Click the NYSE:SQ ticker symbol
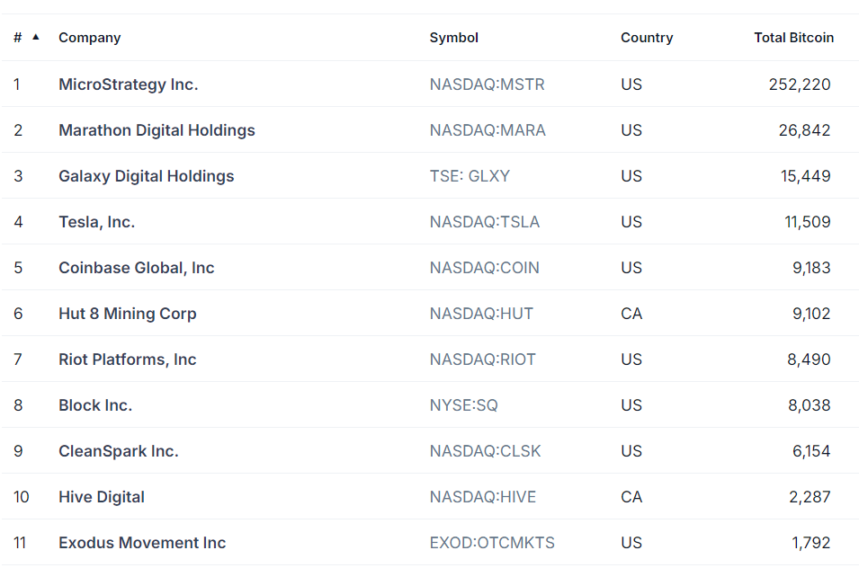Screen dimensions: 859x568 tap(463, 405)
